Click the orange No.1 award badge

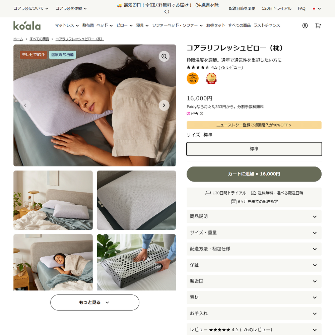193,78
